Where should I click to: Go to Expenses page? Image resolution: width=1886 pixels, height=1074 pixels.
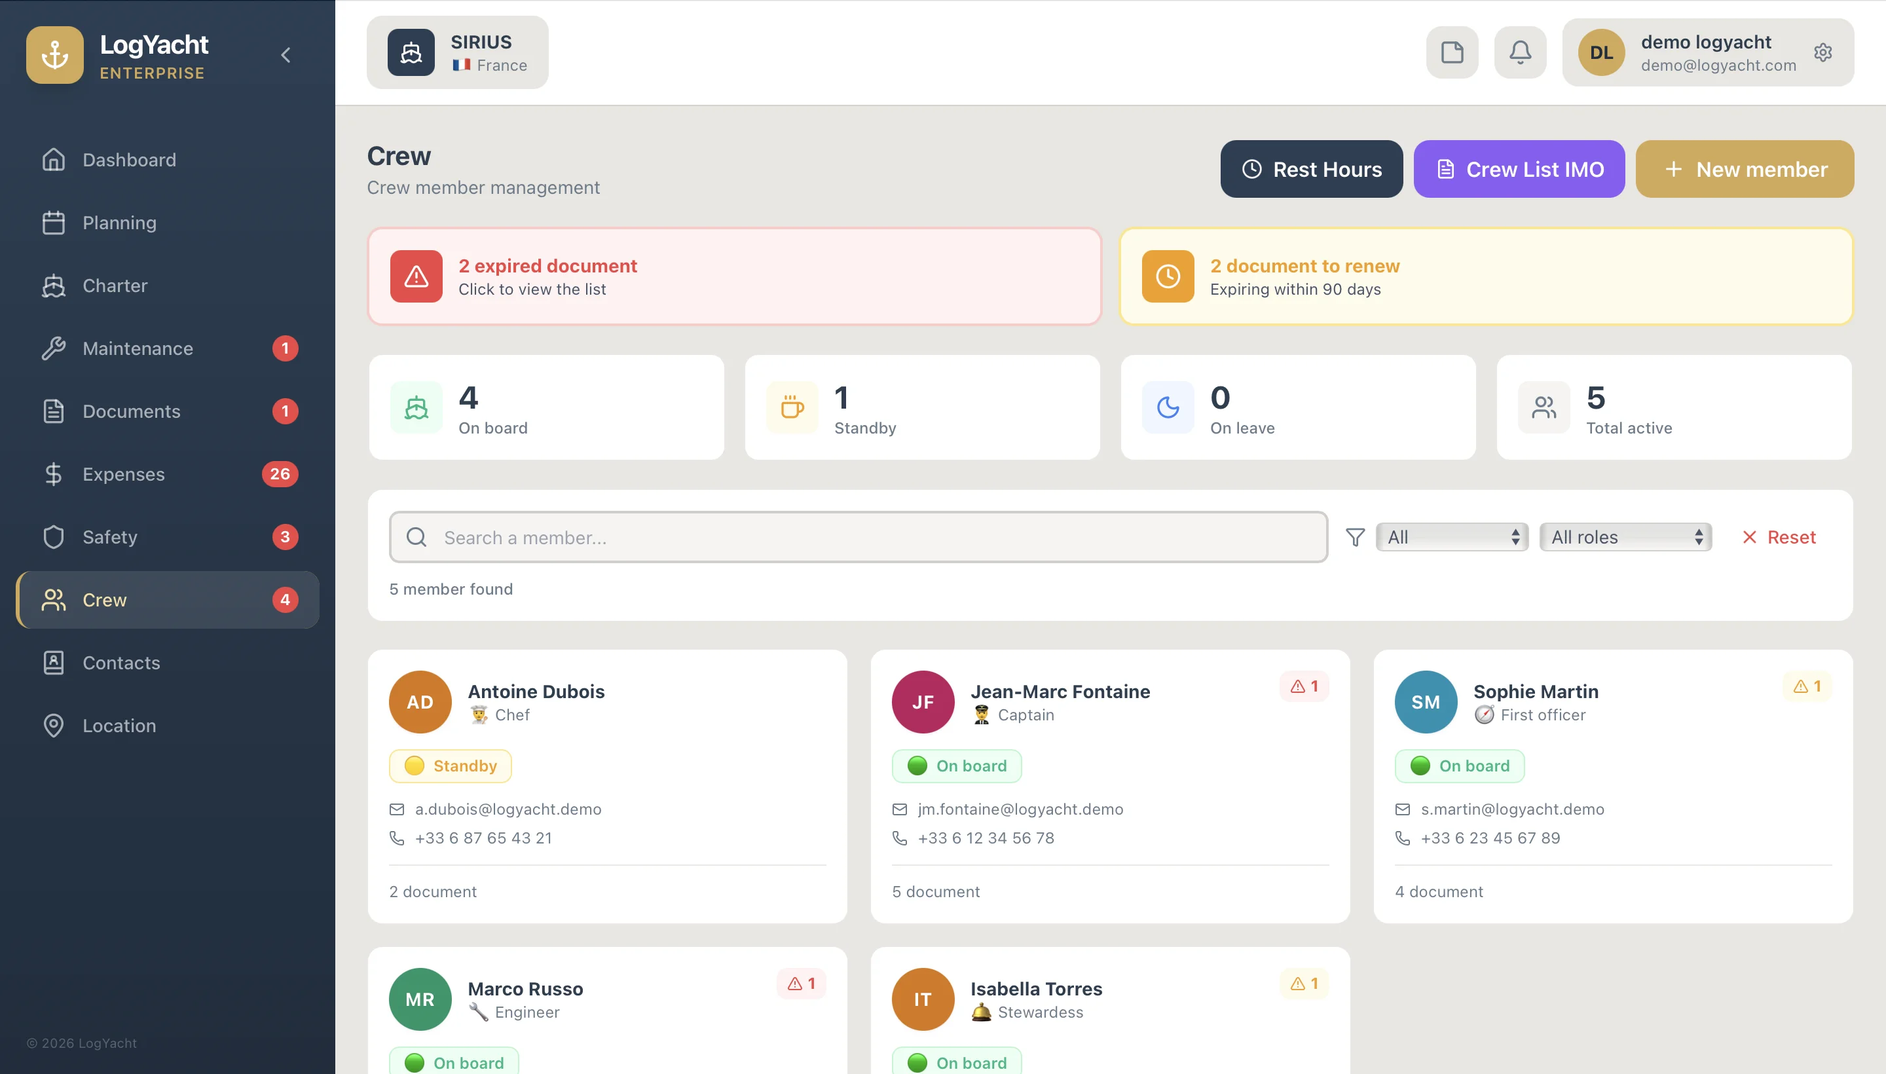[x=168, y=474]
